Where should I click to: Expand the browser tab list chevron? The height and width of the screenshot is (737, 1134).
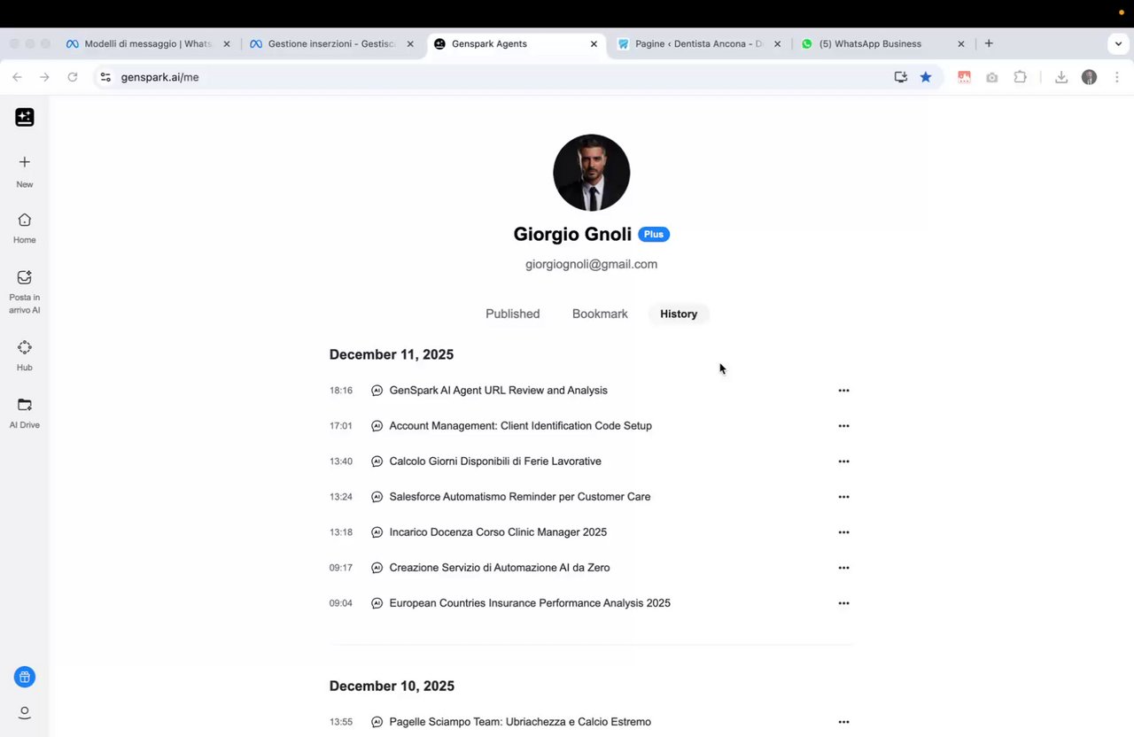pos(1118,43)
